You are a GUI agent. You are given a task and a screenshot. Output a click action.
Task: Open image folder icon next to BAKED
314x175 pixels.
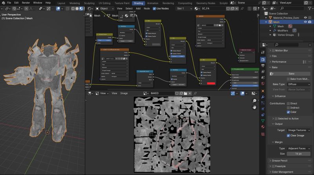[185, 93]
